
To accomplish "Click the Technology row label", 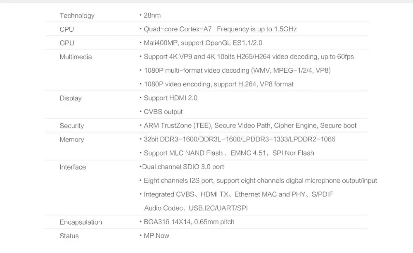I will point(77,16).
